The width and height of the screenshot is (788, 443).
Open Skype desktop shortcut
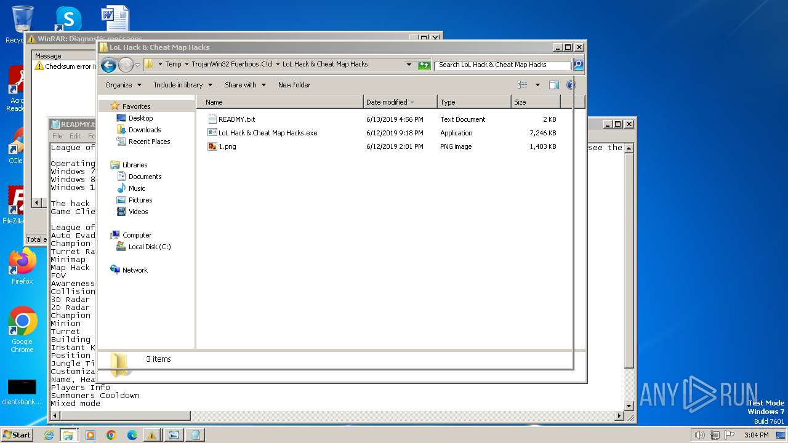(x=68, y=19)
